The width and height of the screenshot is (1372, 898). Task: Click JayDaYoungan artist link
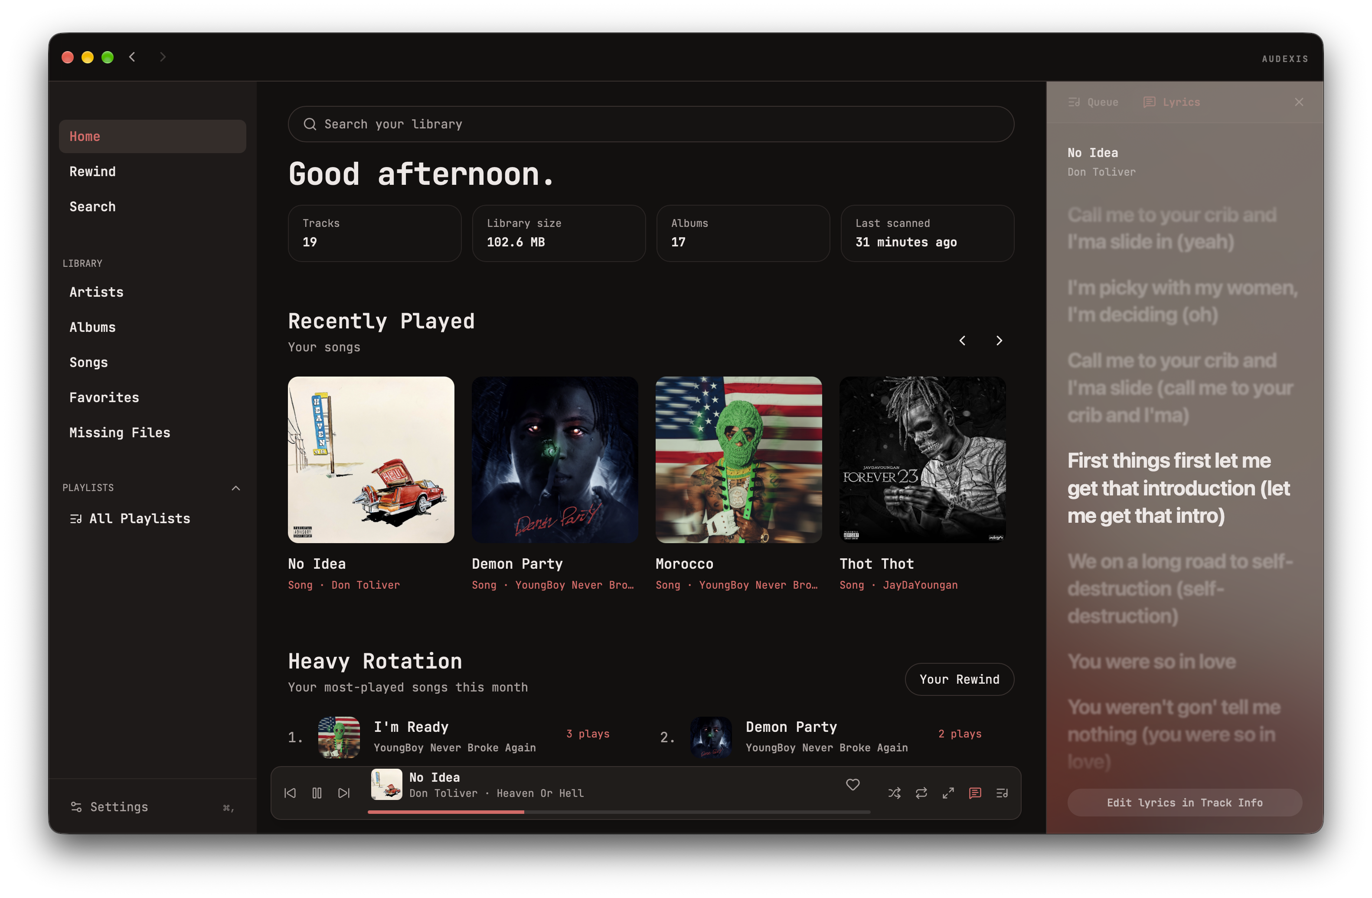[x=920, y=585]
